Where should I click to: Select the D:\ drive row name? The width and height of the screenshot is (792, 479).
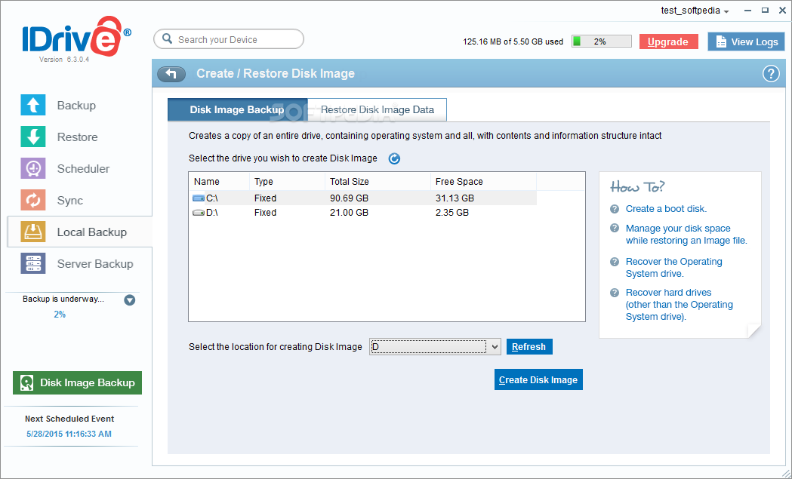(212, 213)
